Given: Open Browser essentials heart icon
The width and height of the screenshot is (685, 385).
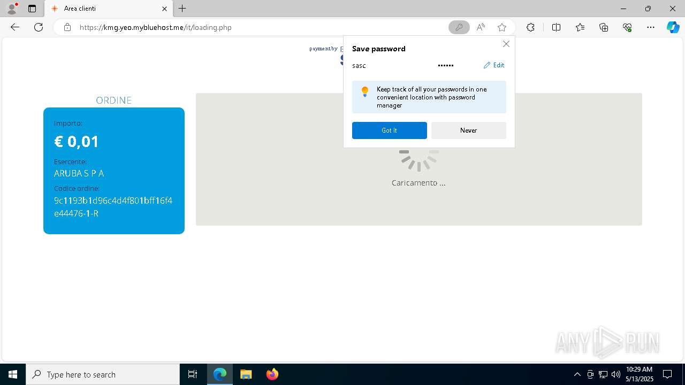Looking at the screenshot, I should [627, 27].
